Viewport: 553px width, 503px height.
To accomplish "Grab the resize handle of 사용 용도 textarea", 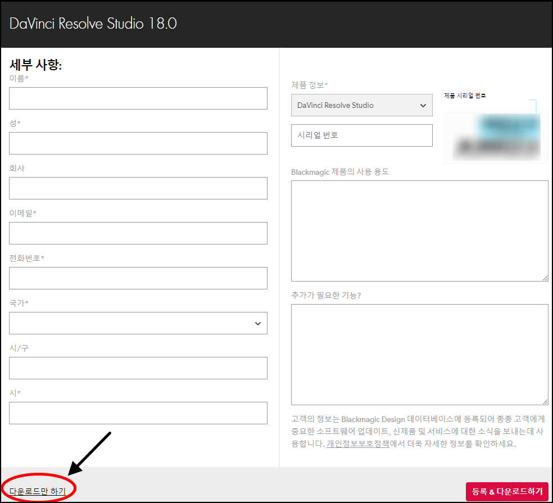I will tap(545, 278).
